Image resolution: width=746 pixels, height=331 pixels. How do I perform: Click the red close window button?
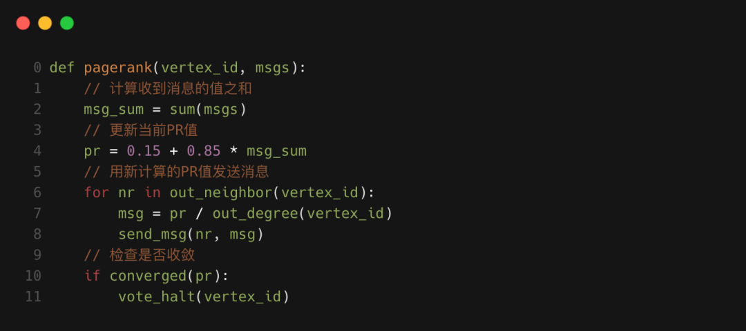click(x=23, y=23)
